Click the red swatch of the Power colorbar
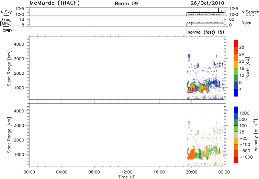This screenshot has height=179, width=259. pyautogui.click(x=236, y=44)
